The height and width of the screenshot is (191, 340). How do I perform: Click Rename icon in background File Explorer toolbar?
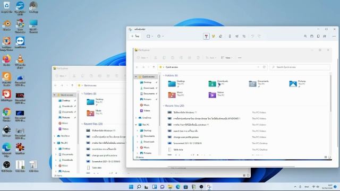(x=99, y=76)
